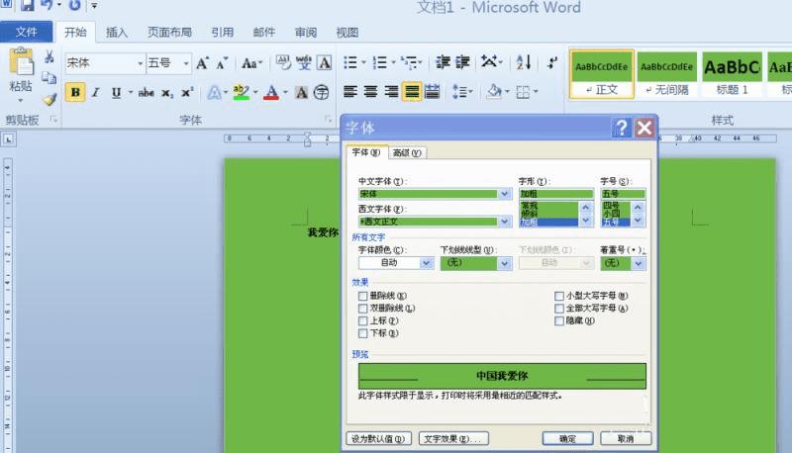792x453 pixels.
Task: Click the Enclose Characters (字) icon
Action: [x=321, y=92]
